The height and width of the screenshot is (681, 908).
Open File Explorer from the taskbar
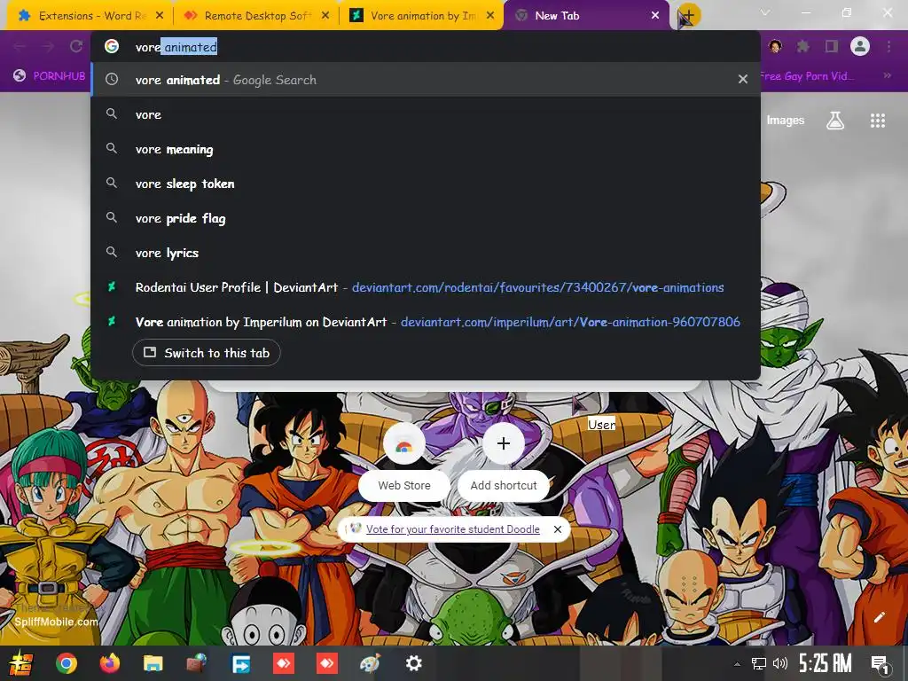point(153,663)
